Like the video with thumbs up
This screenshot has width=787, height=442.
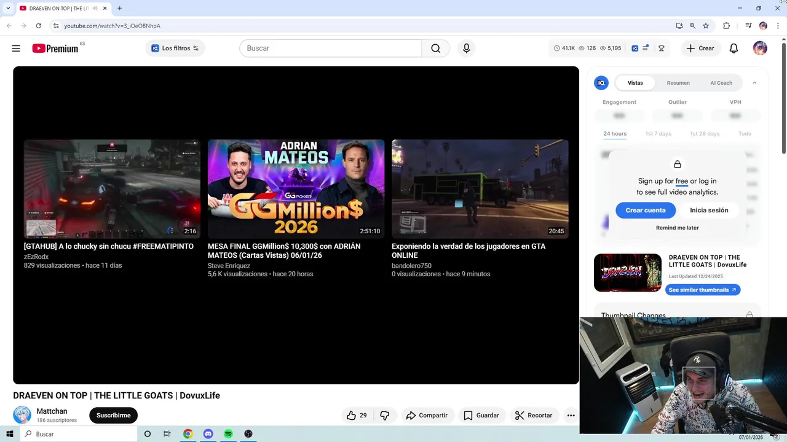coord(357,416)
